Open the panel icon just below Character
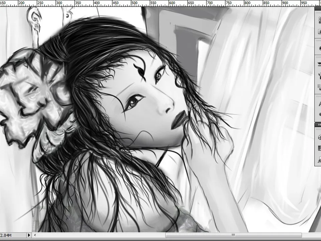The width and height of the screenshot is (321, 241). [x=319, y=114]
